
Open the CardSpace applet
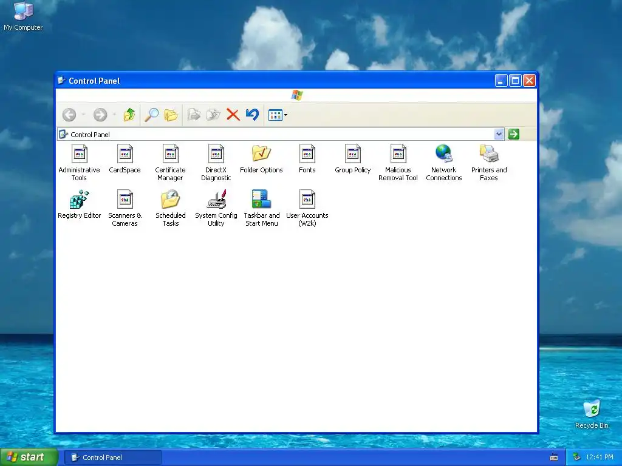(125, 158)
